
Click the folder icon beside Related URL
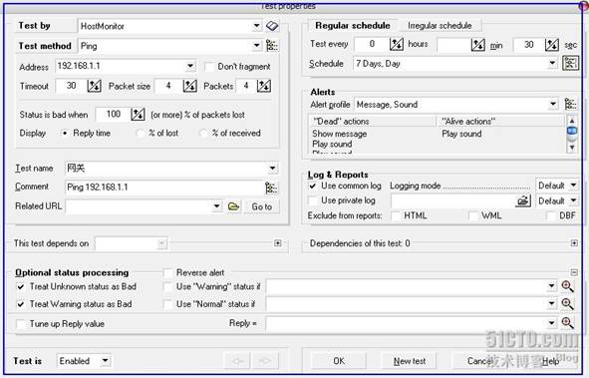[233, 206]
